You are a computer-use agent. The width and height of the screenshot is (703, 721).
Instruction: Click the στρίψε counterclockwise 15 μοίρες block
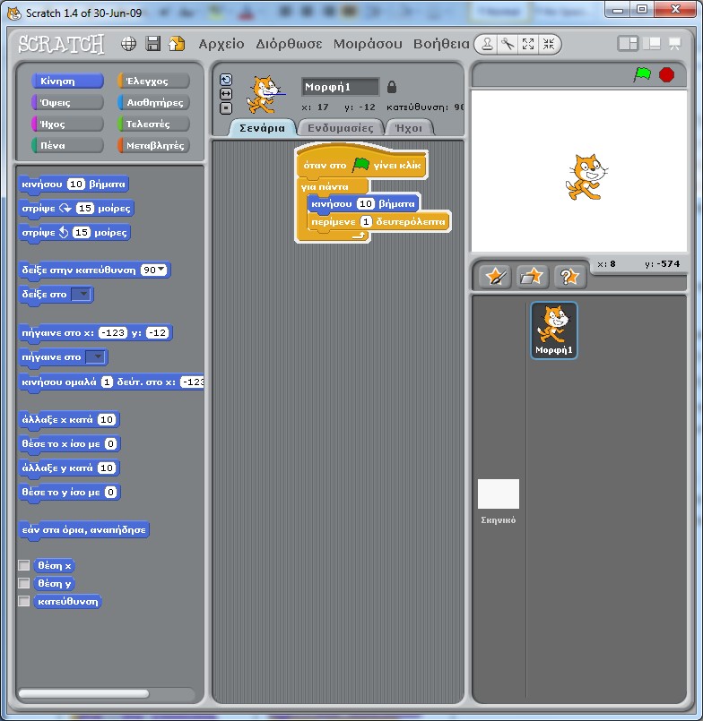74,233
